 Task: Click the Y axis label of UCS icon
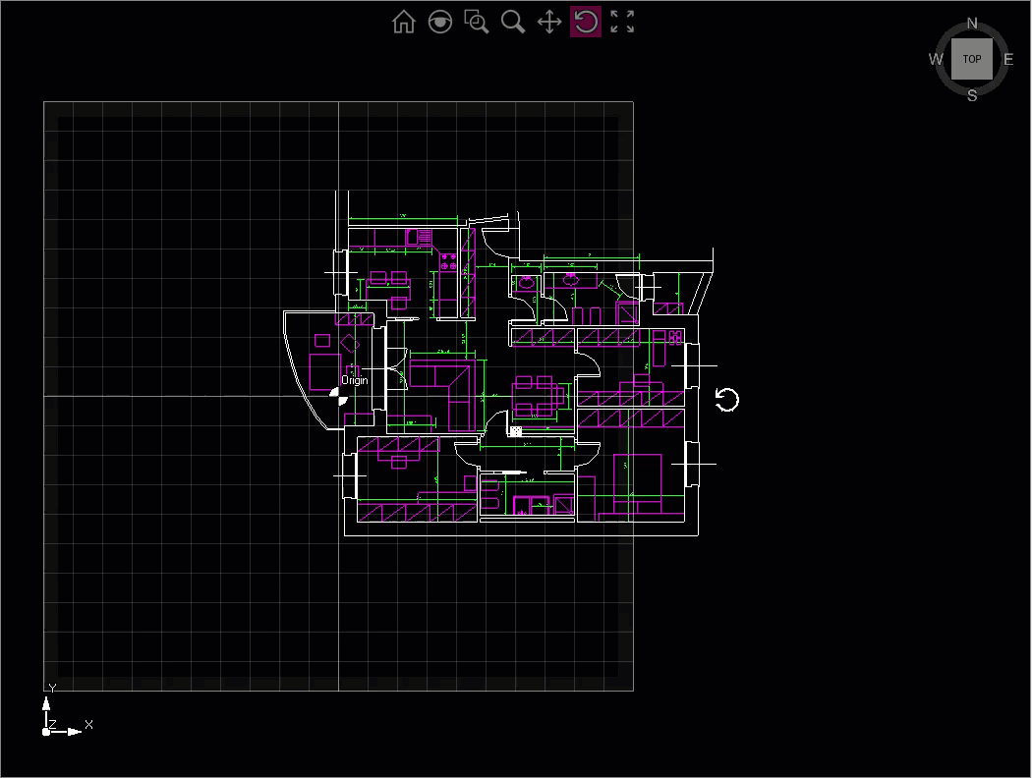52,689
